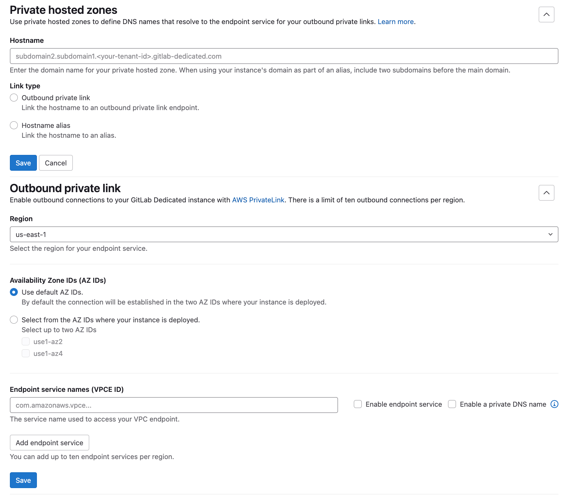Open the AWS PrivateLink link

pyautogui.click(x=258, y=200)
